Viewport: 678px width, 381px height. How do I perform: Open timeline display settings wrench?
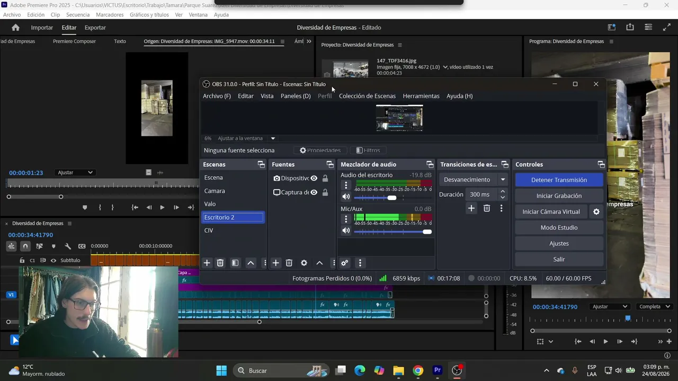click(68, 246)
